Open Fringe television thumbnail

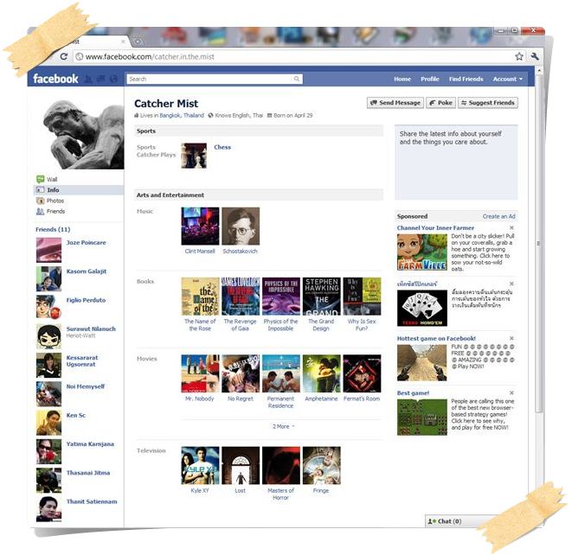click(x=321, y=465)
